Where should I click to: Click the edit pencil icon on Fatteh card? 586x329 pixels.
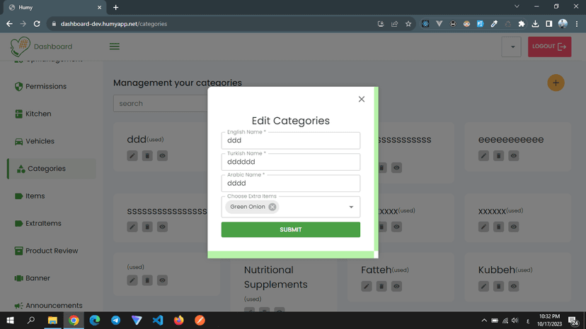click(367, 286)
